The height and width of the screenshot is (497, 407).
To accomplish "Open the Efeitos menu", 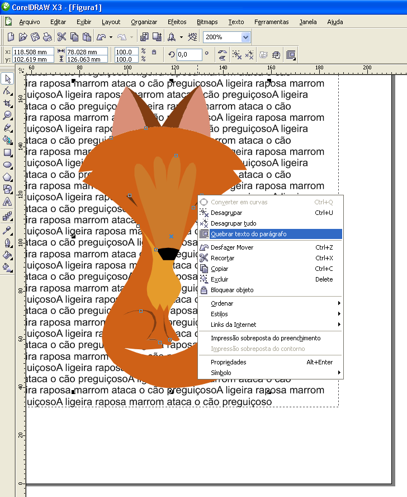I will (x=177, y=22).
